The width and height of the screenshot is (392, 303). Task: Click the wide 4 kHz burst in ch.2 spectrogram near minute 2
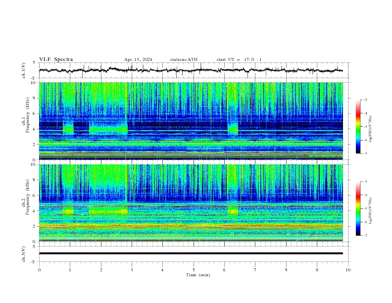coord(108,210)
